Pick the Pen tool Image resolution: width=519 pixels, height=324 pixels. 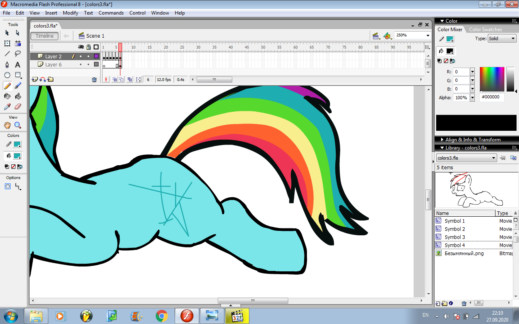tap(7, 64)
